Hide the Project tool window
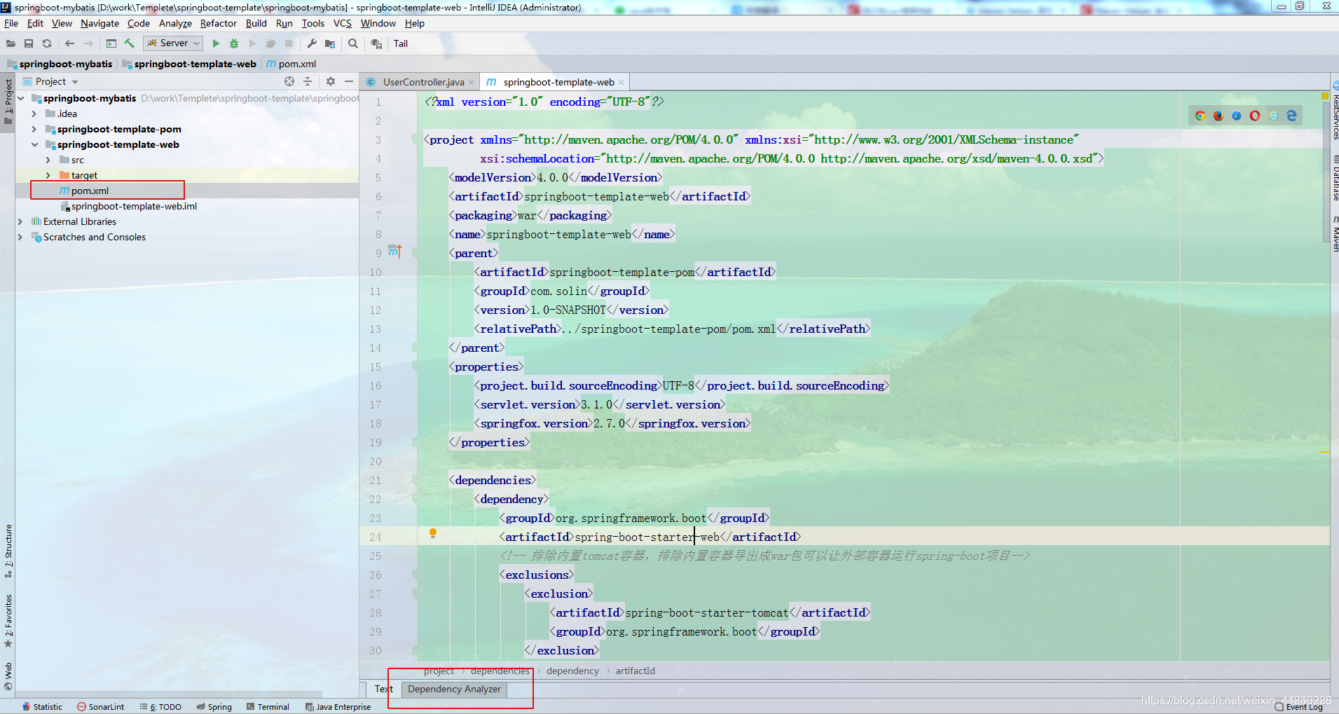Viewport: 1339px width, 714px height. point(349,81)
